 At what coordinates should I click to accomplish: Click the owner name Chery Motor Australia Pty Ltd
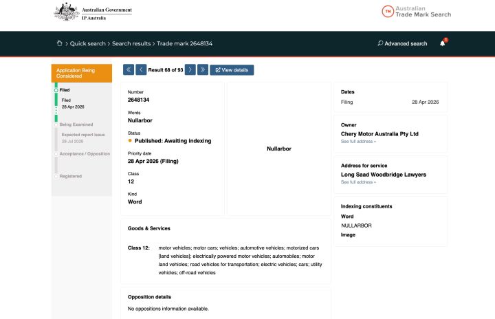click(x=379, y=134)
